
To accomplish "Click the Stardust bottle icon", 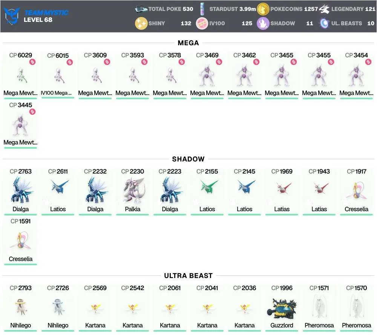I will coord(202,9).
